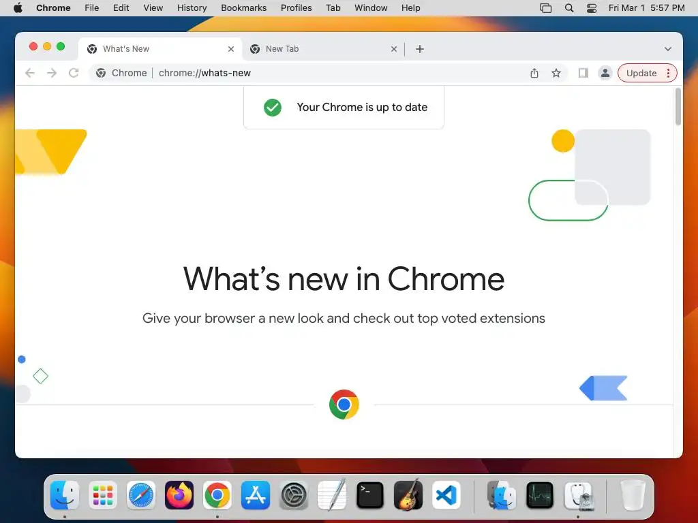Open the side panel icon
Viewport: 698px width, 523px height.
583,73
